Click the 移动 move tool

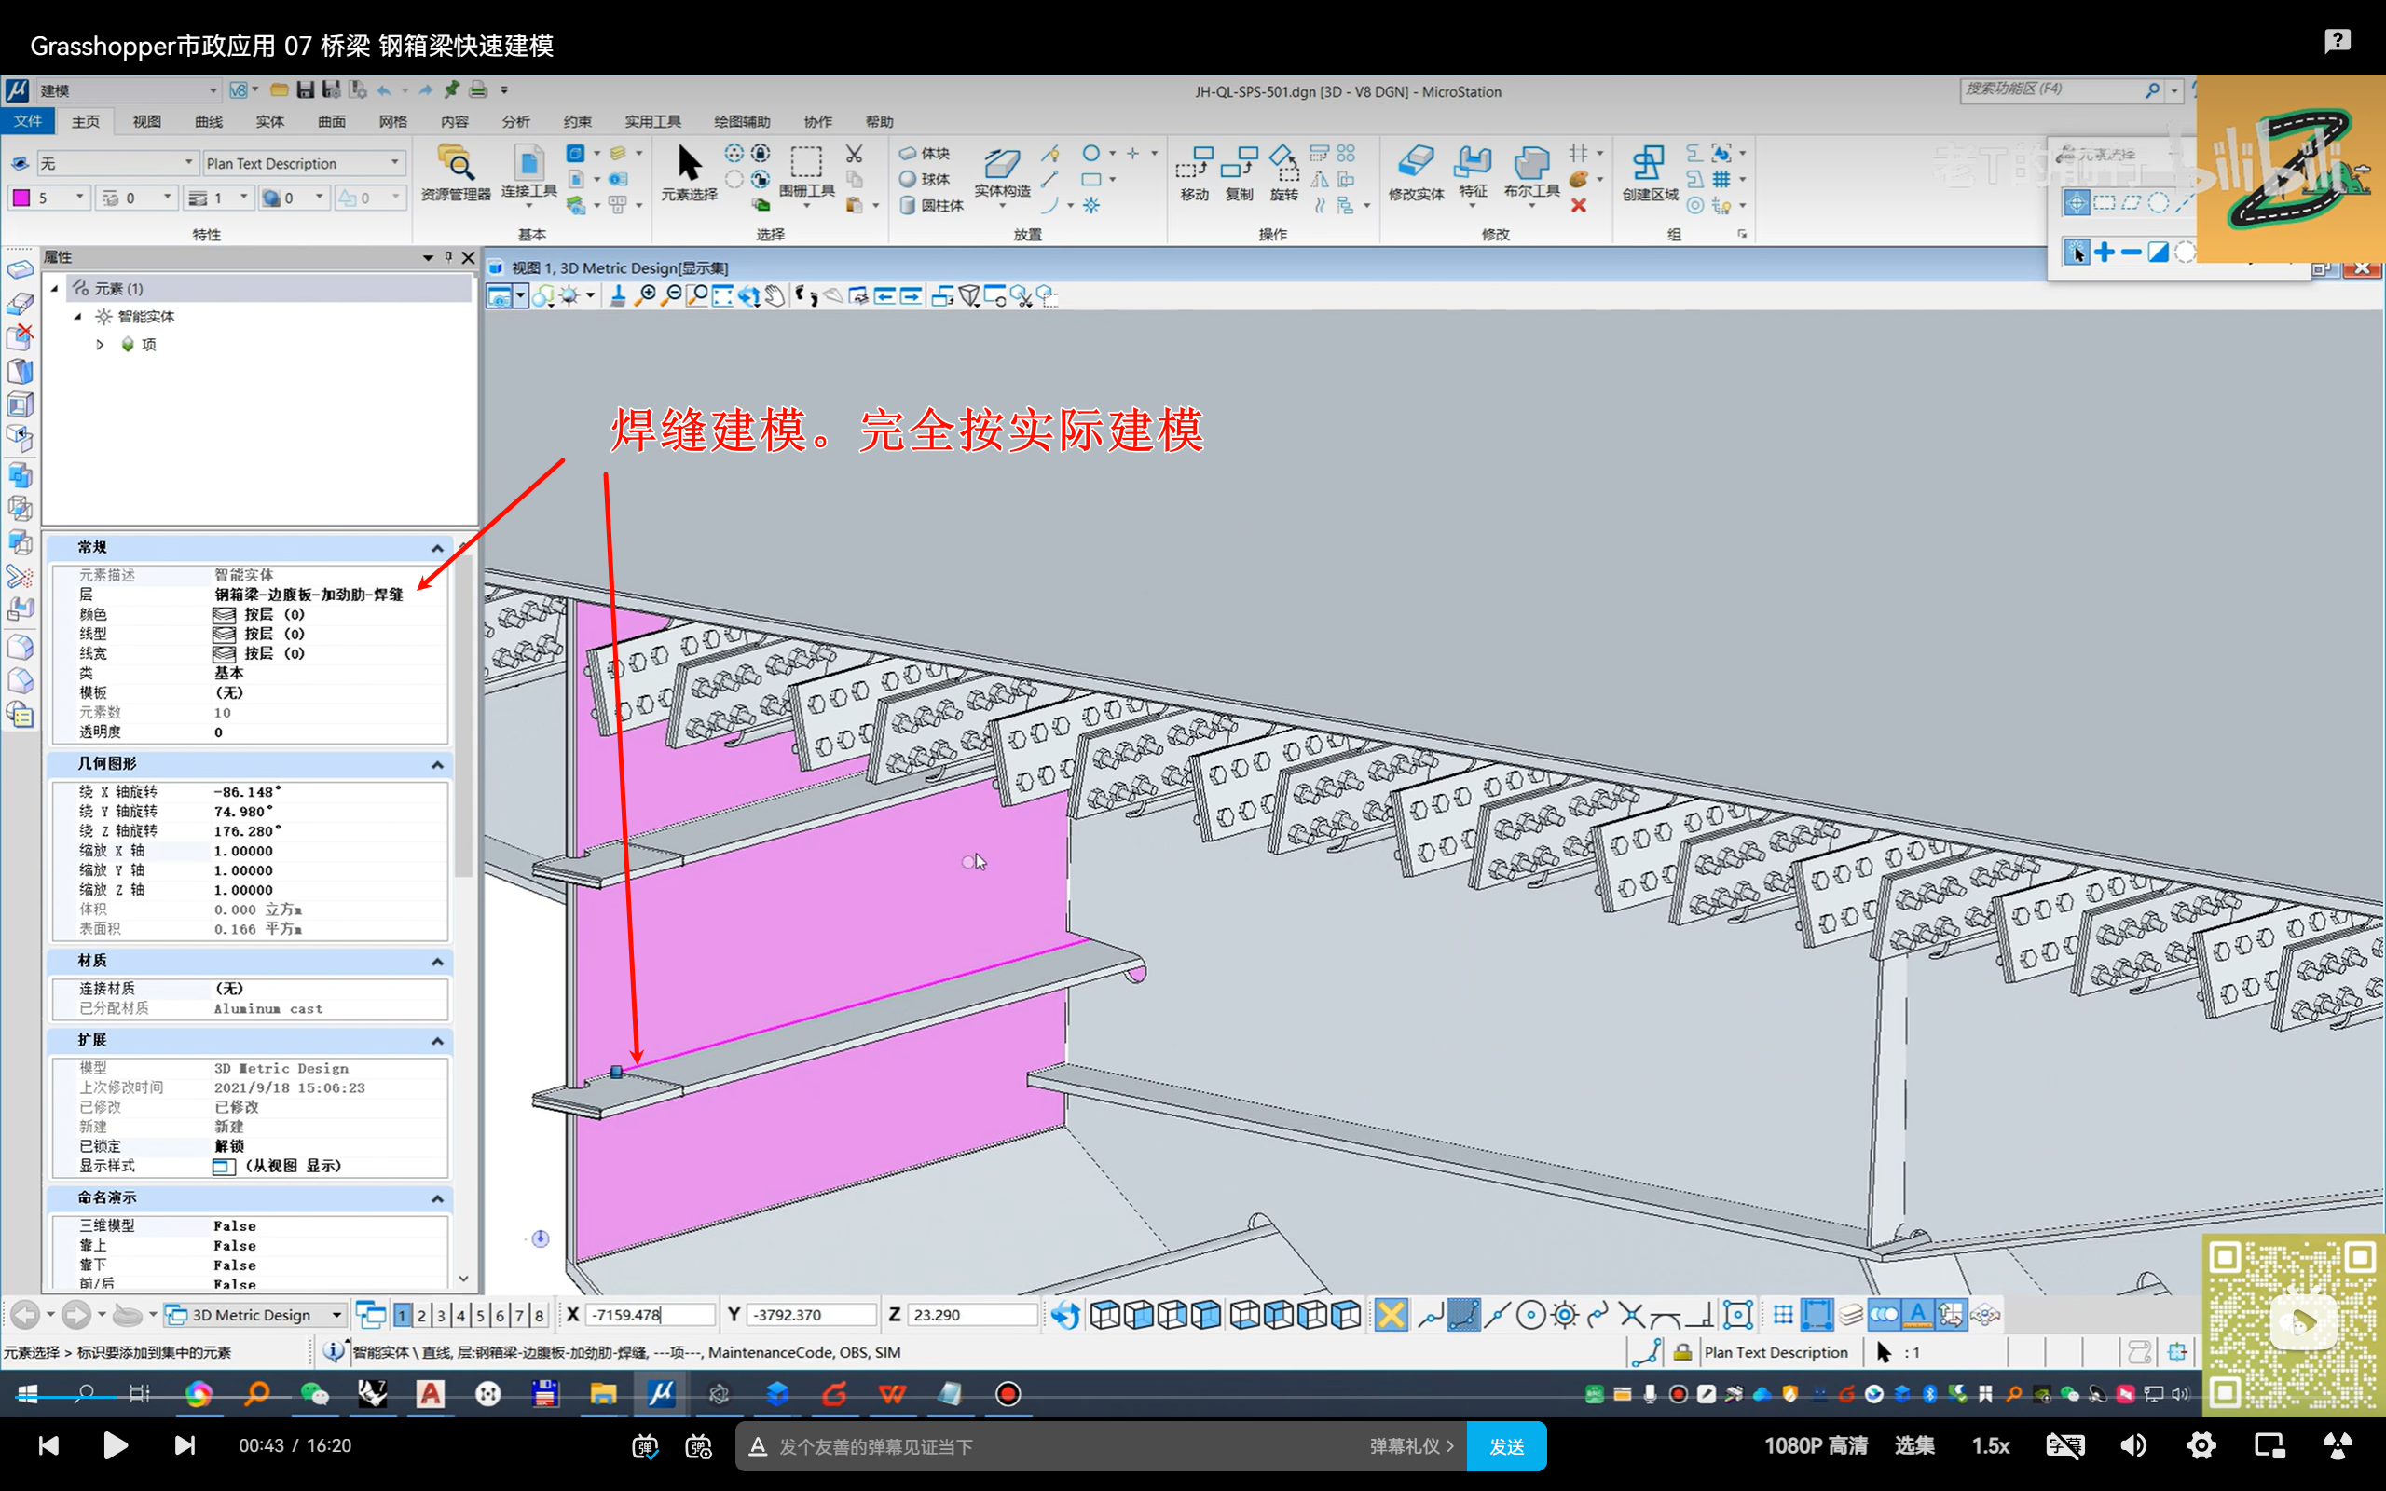[x=1194, y=170]
